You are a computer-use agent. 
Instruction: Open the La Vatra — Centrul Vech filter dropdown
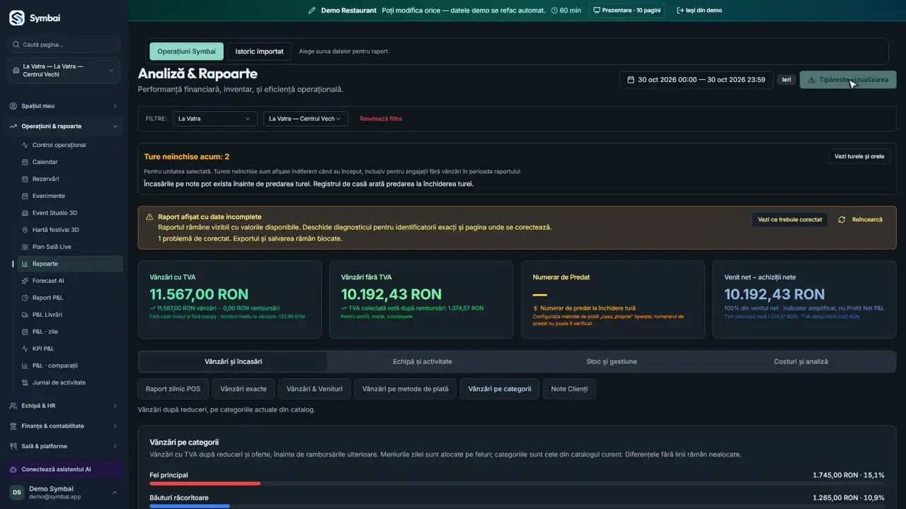pos(306,119)
